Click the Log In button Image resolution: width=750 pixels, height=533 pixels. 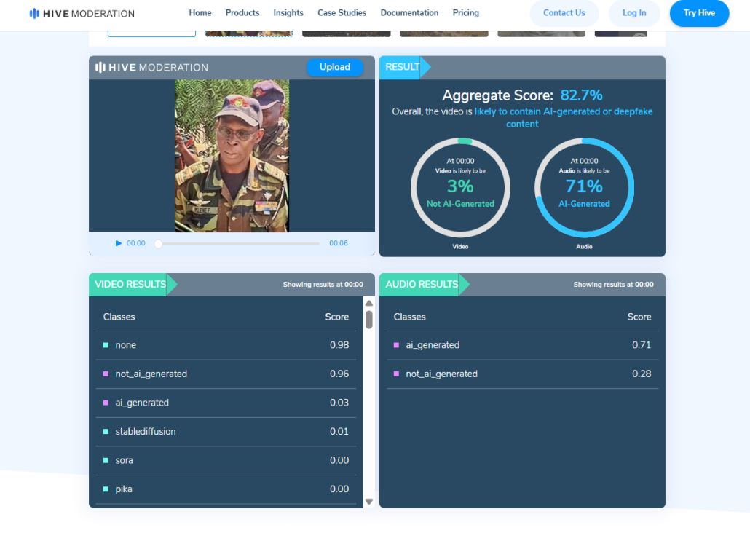(x=633, y=13)
